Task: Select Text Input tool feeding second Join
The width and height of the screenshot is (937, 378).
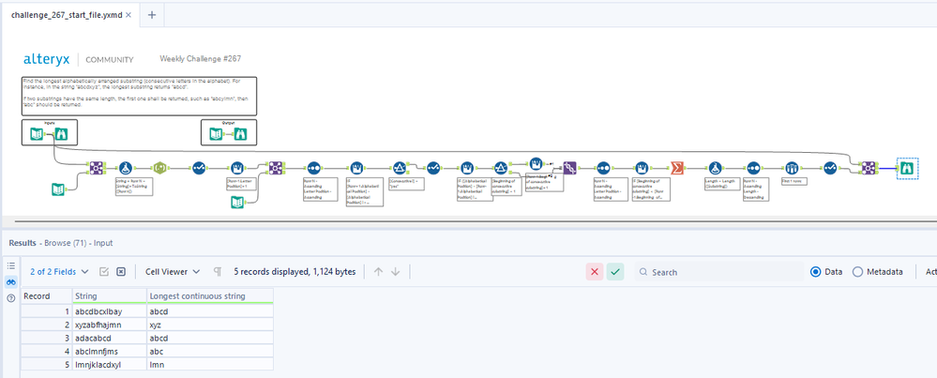Action: coord(238,203)
